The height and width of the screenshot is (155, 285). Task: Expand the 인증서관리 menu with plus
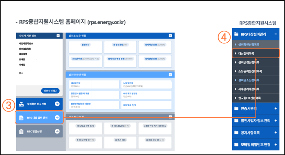click(x=276, y=108)
